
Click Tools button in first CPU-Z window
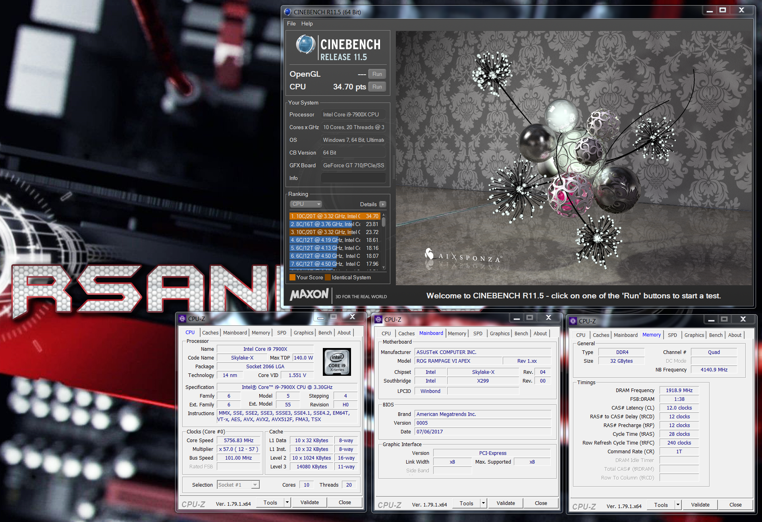point(270,503)
